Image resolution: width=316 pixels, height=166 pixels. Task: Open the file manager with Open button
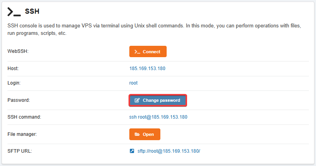click(145, 134)
